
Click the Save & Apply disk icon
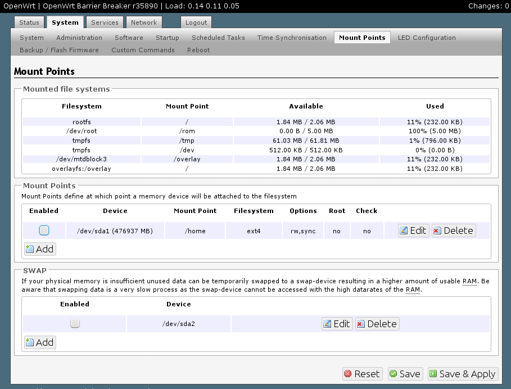click(x=433, y=374)
